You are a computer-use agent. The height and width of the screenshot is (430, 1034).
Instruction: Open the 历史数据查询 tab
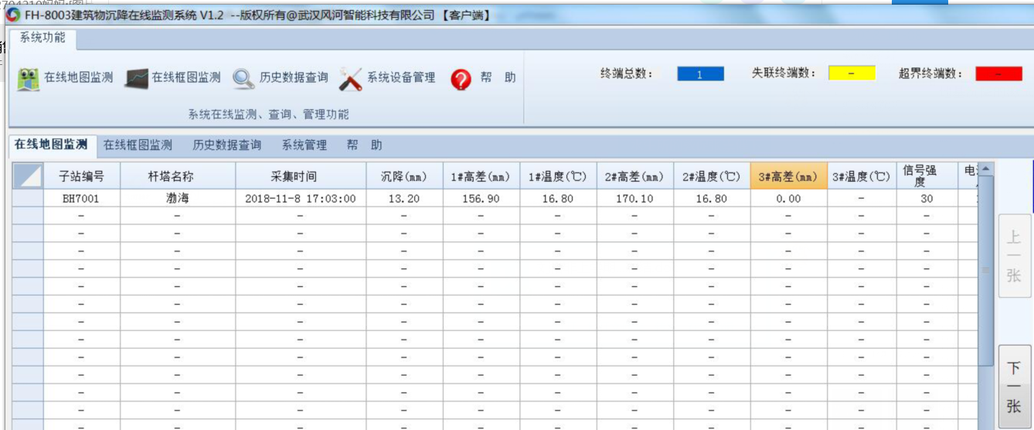point(226,145)
